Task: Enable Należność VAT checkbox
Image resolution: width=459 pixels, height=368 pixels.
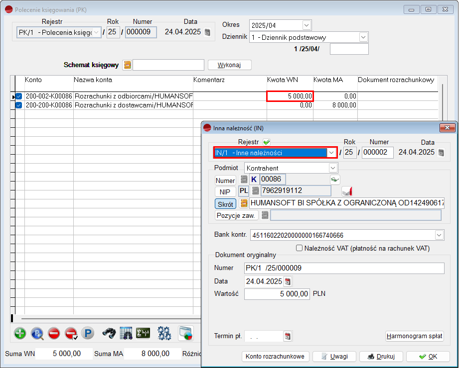Action: coord(300,248)
